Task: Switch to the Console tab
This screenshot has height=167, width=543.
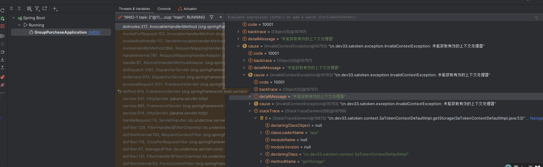Action: (x=164, y=9)
